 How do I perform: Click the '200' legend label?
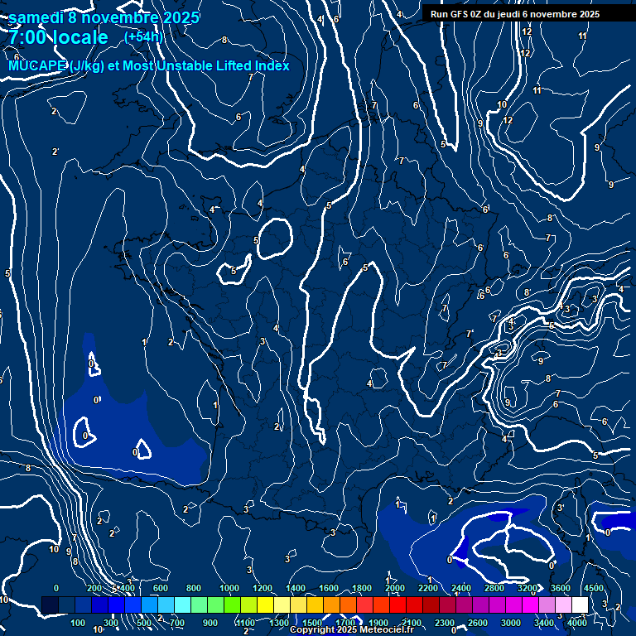pos(94,588)
